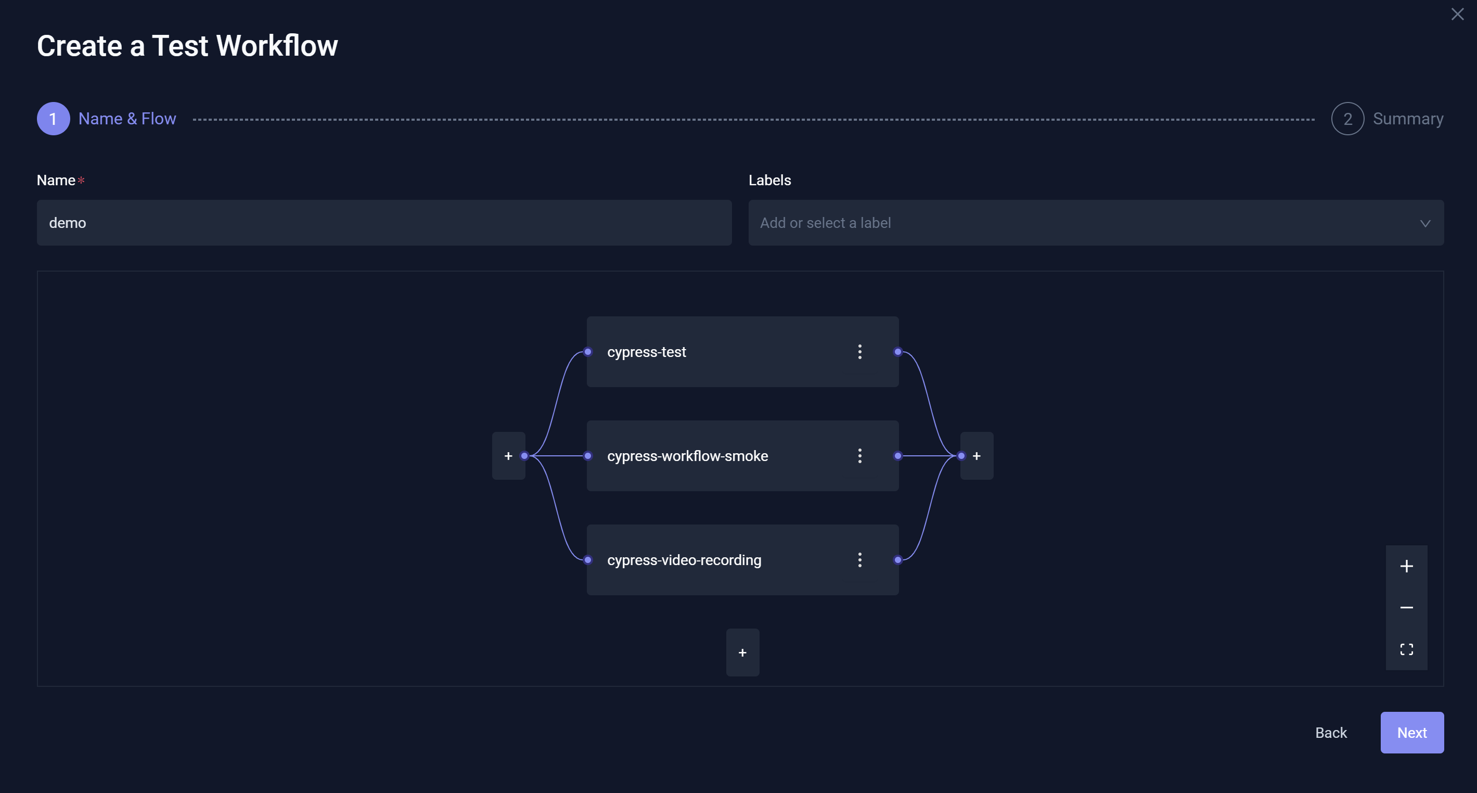Edit the workflow name demo
Viewport: 1477px width, 793px height.
click(x=384, y=223)
